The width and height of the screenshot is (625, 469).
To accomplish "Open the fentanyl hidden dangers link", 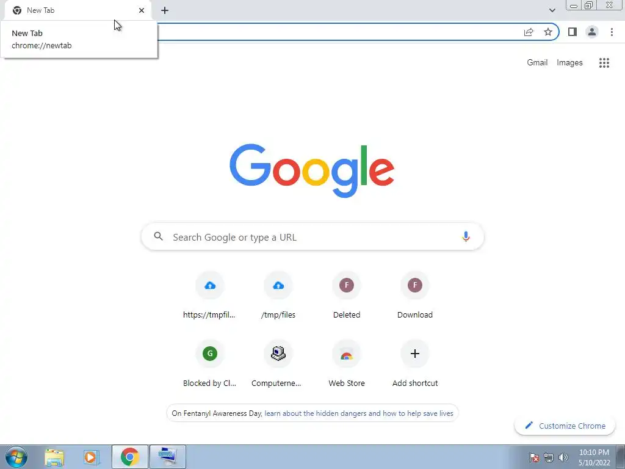I will pyautogui.click(x=359, y=413).
